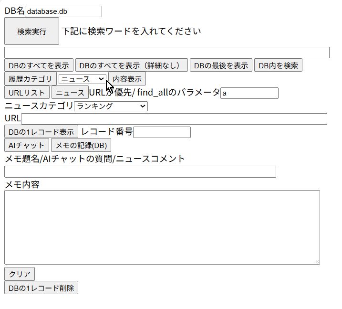Click the ニュース button beside URLリスト
Viewport: 342px width, 309px height.
(x=70, y=93)
